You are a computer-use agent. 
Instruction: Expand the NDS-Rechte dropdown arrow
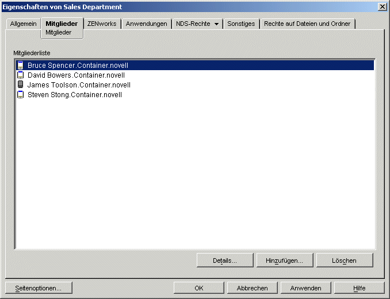(x=217, y=24)
